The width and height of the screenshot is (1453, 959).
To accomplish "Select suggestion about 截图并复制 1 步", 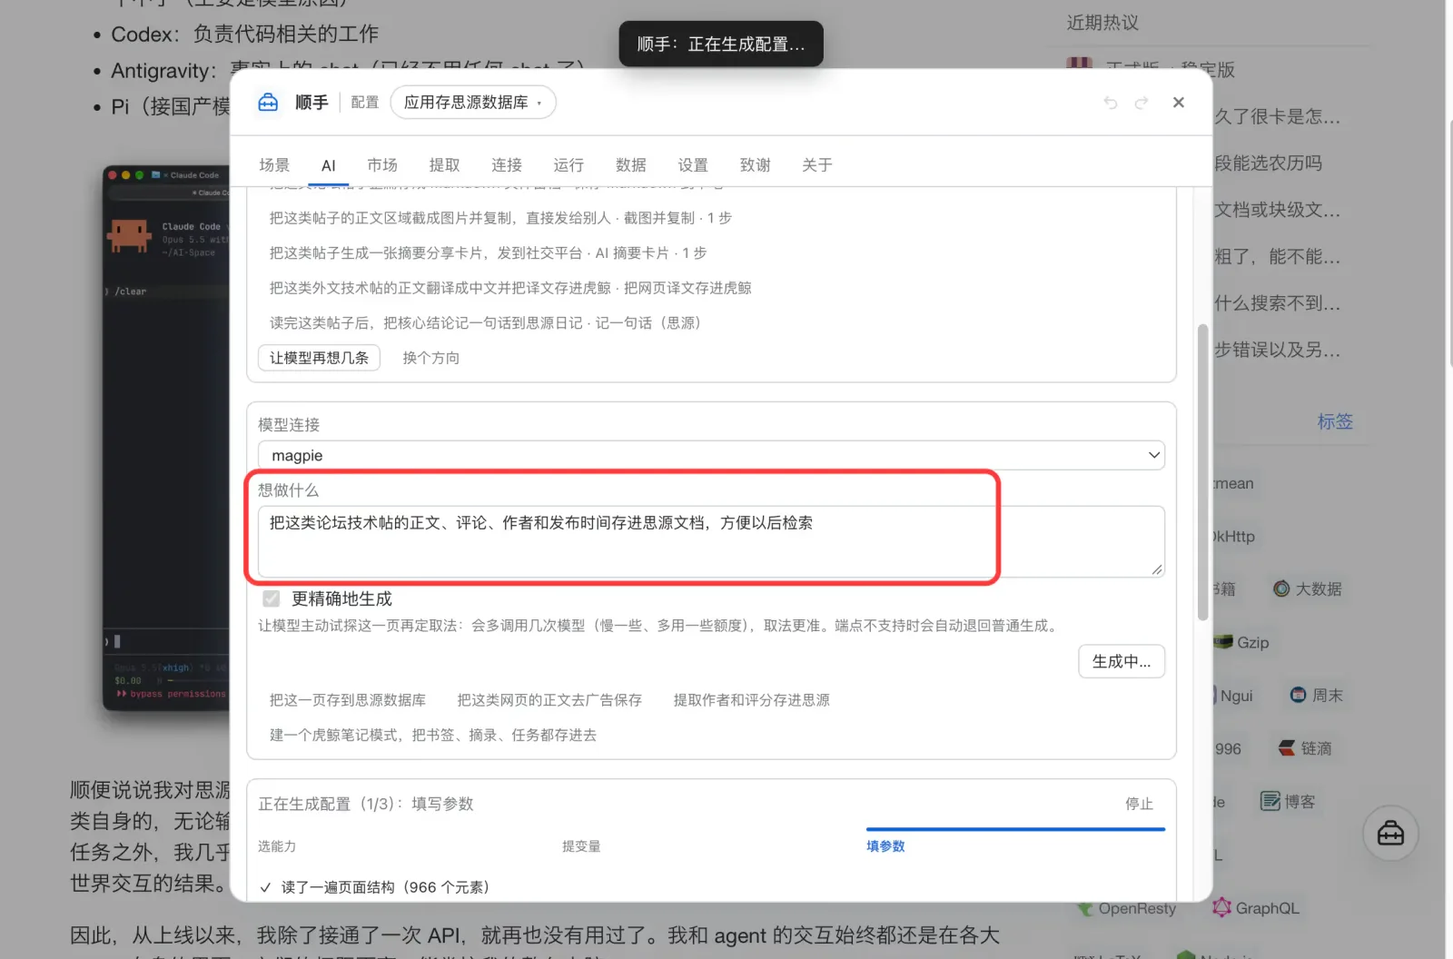I will pyautogui.click(x=500, y=218).
